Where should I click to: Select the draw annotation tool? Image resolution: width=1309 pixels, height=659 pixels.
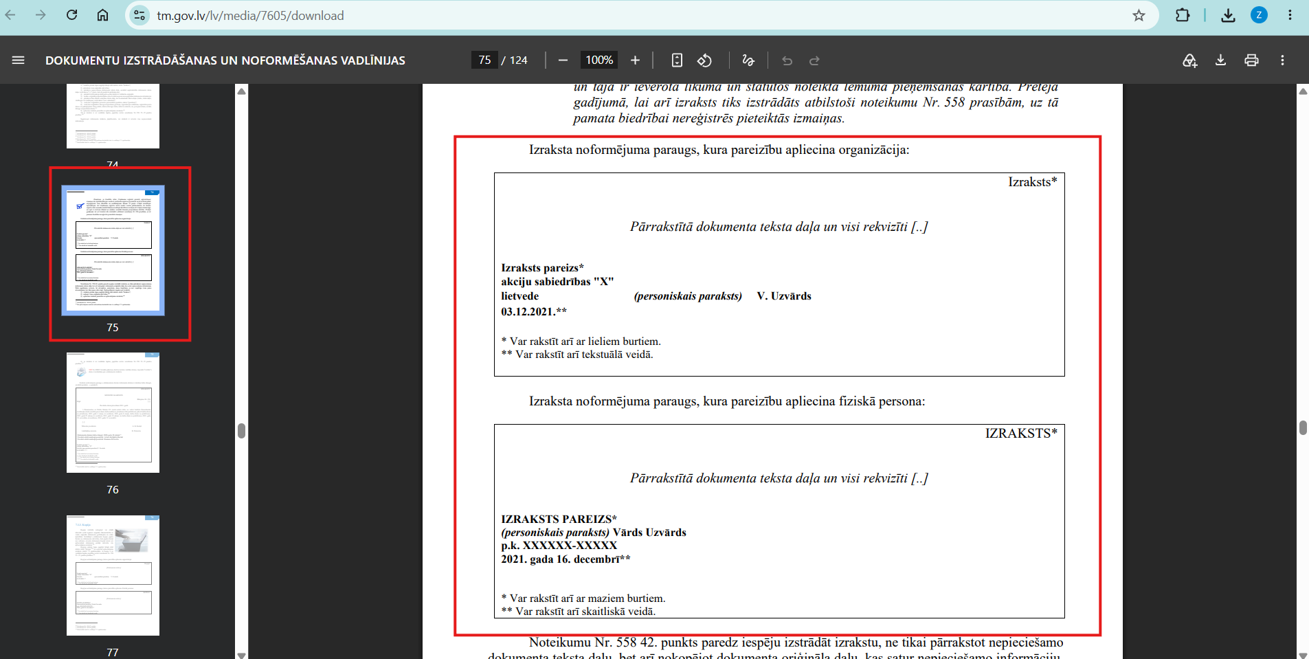748,60
